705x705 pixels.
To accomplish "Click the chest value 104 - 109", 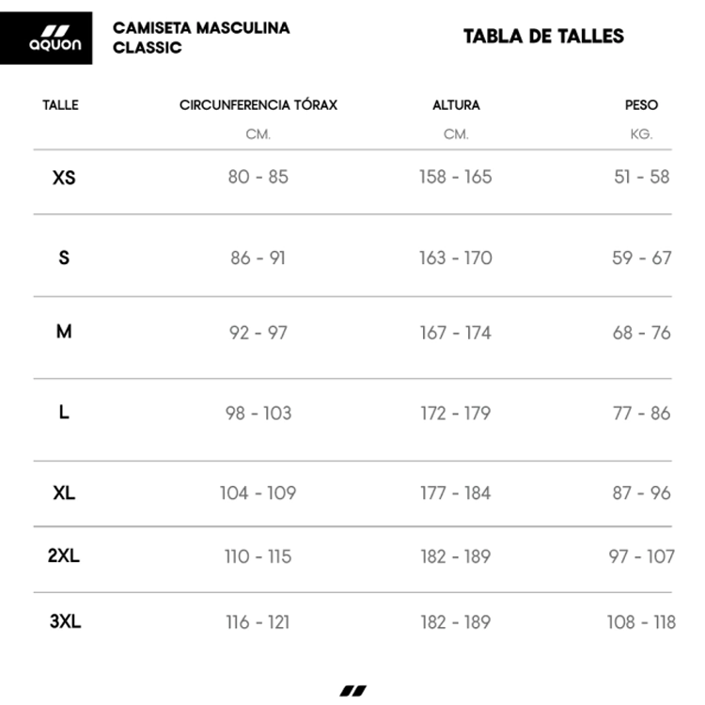I will pyautogui.click(x=258, y=493).
